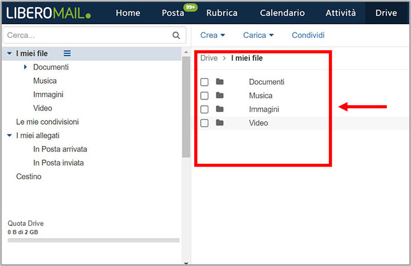411x266 pixels.
Task: Click the Musica folder icon in file list
Action: [x=220, y=95]
